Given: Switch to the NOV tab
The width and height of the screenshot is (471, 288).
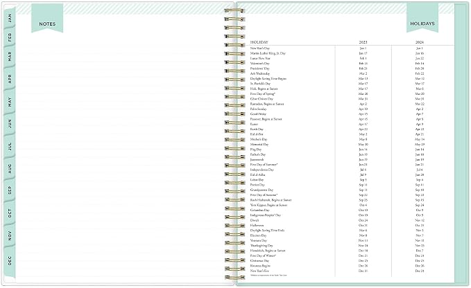Looking at the screenshot, I should [9, 235].
